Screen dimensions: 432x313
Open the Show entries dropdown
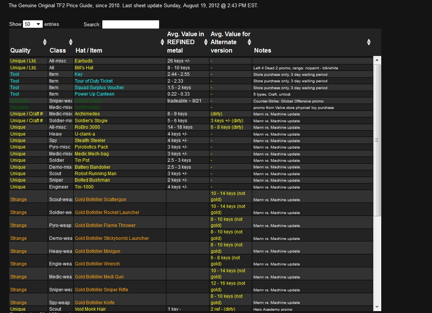pos(33,24)
